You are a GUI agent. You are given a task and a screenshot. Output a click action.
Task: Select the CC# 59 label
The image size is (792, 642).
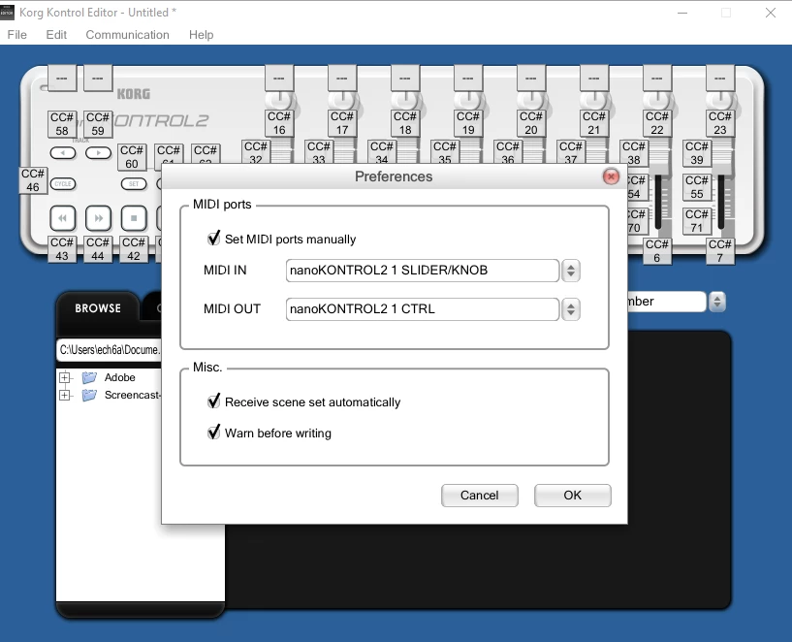(x=98, y=124)
